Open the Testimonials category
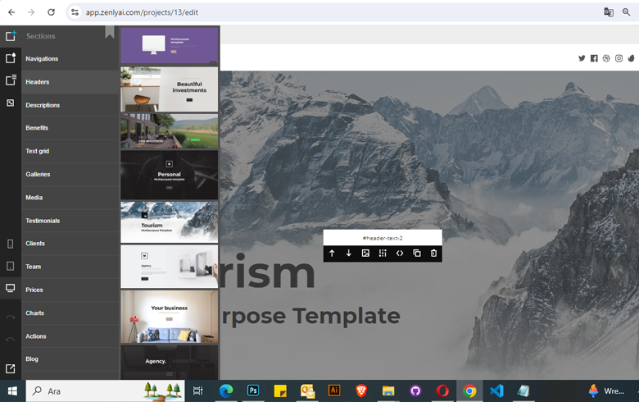 pos(43,221)
